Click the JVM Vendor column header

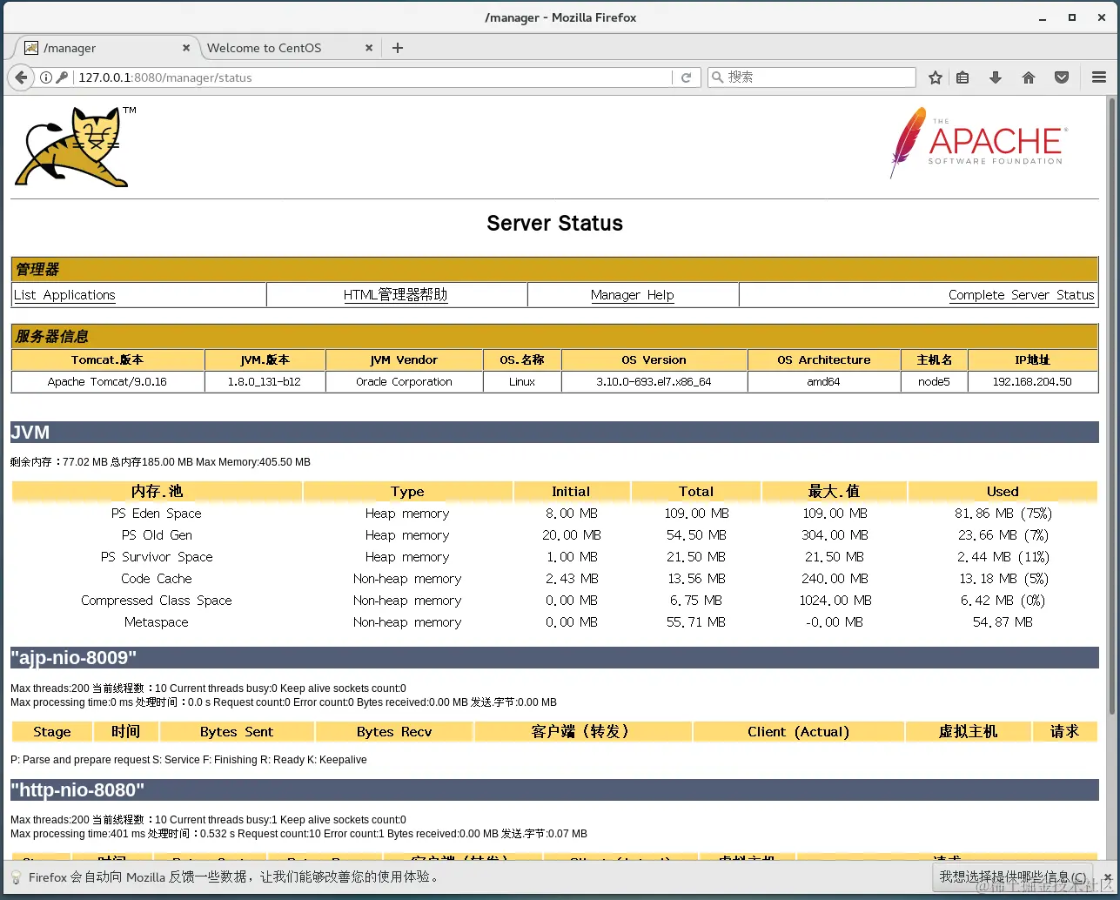pyautogui.click(x=404, y=359)
